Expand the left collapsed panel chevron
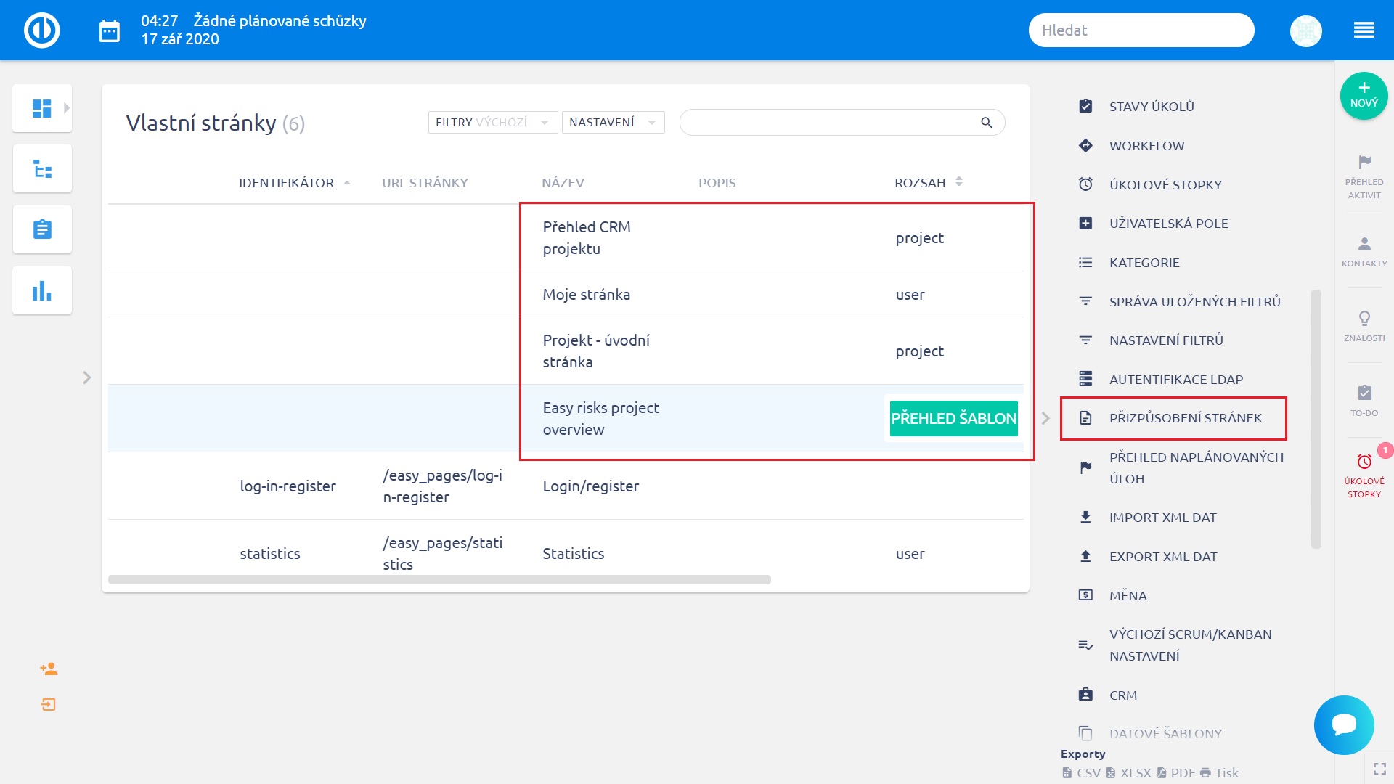 pos(86,377)
